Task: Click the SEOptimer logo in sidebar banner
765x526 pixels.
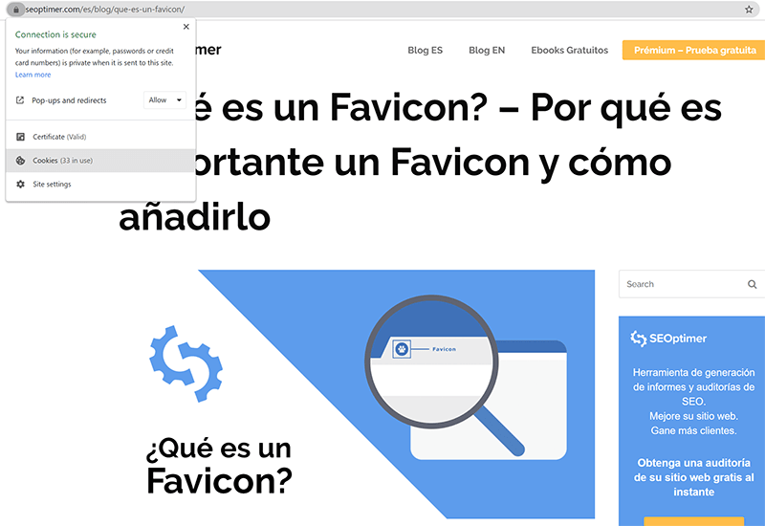Action: click(668, 339)
